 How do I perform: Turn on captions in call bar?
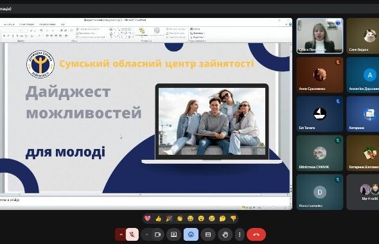208,234
